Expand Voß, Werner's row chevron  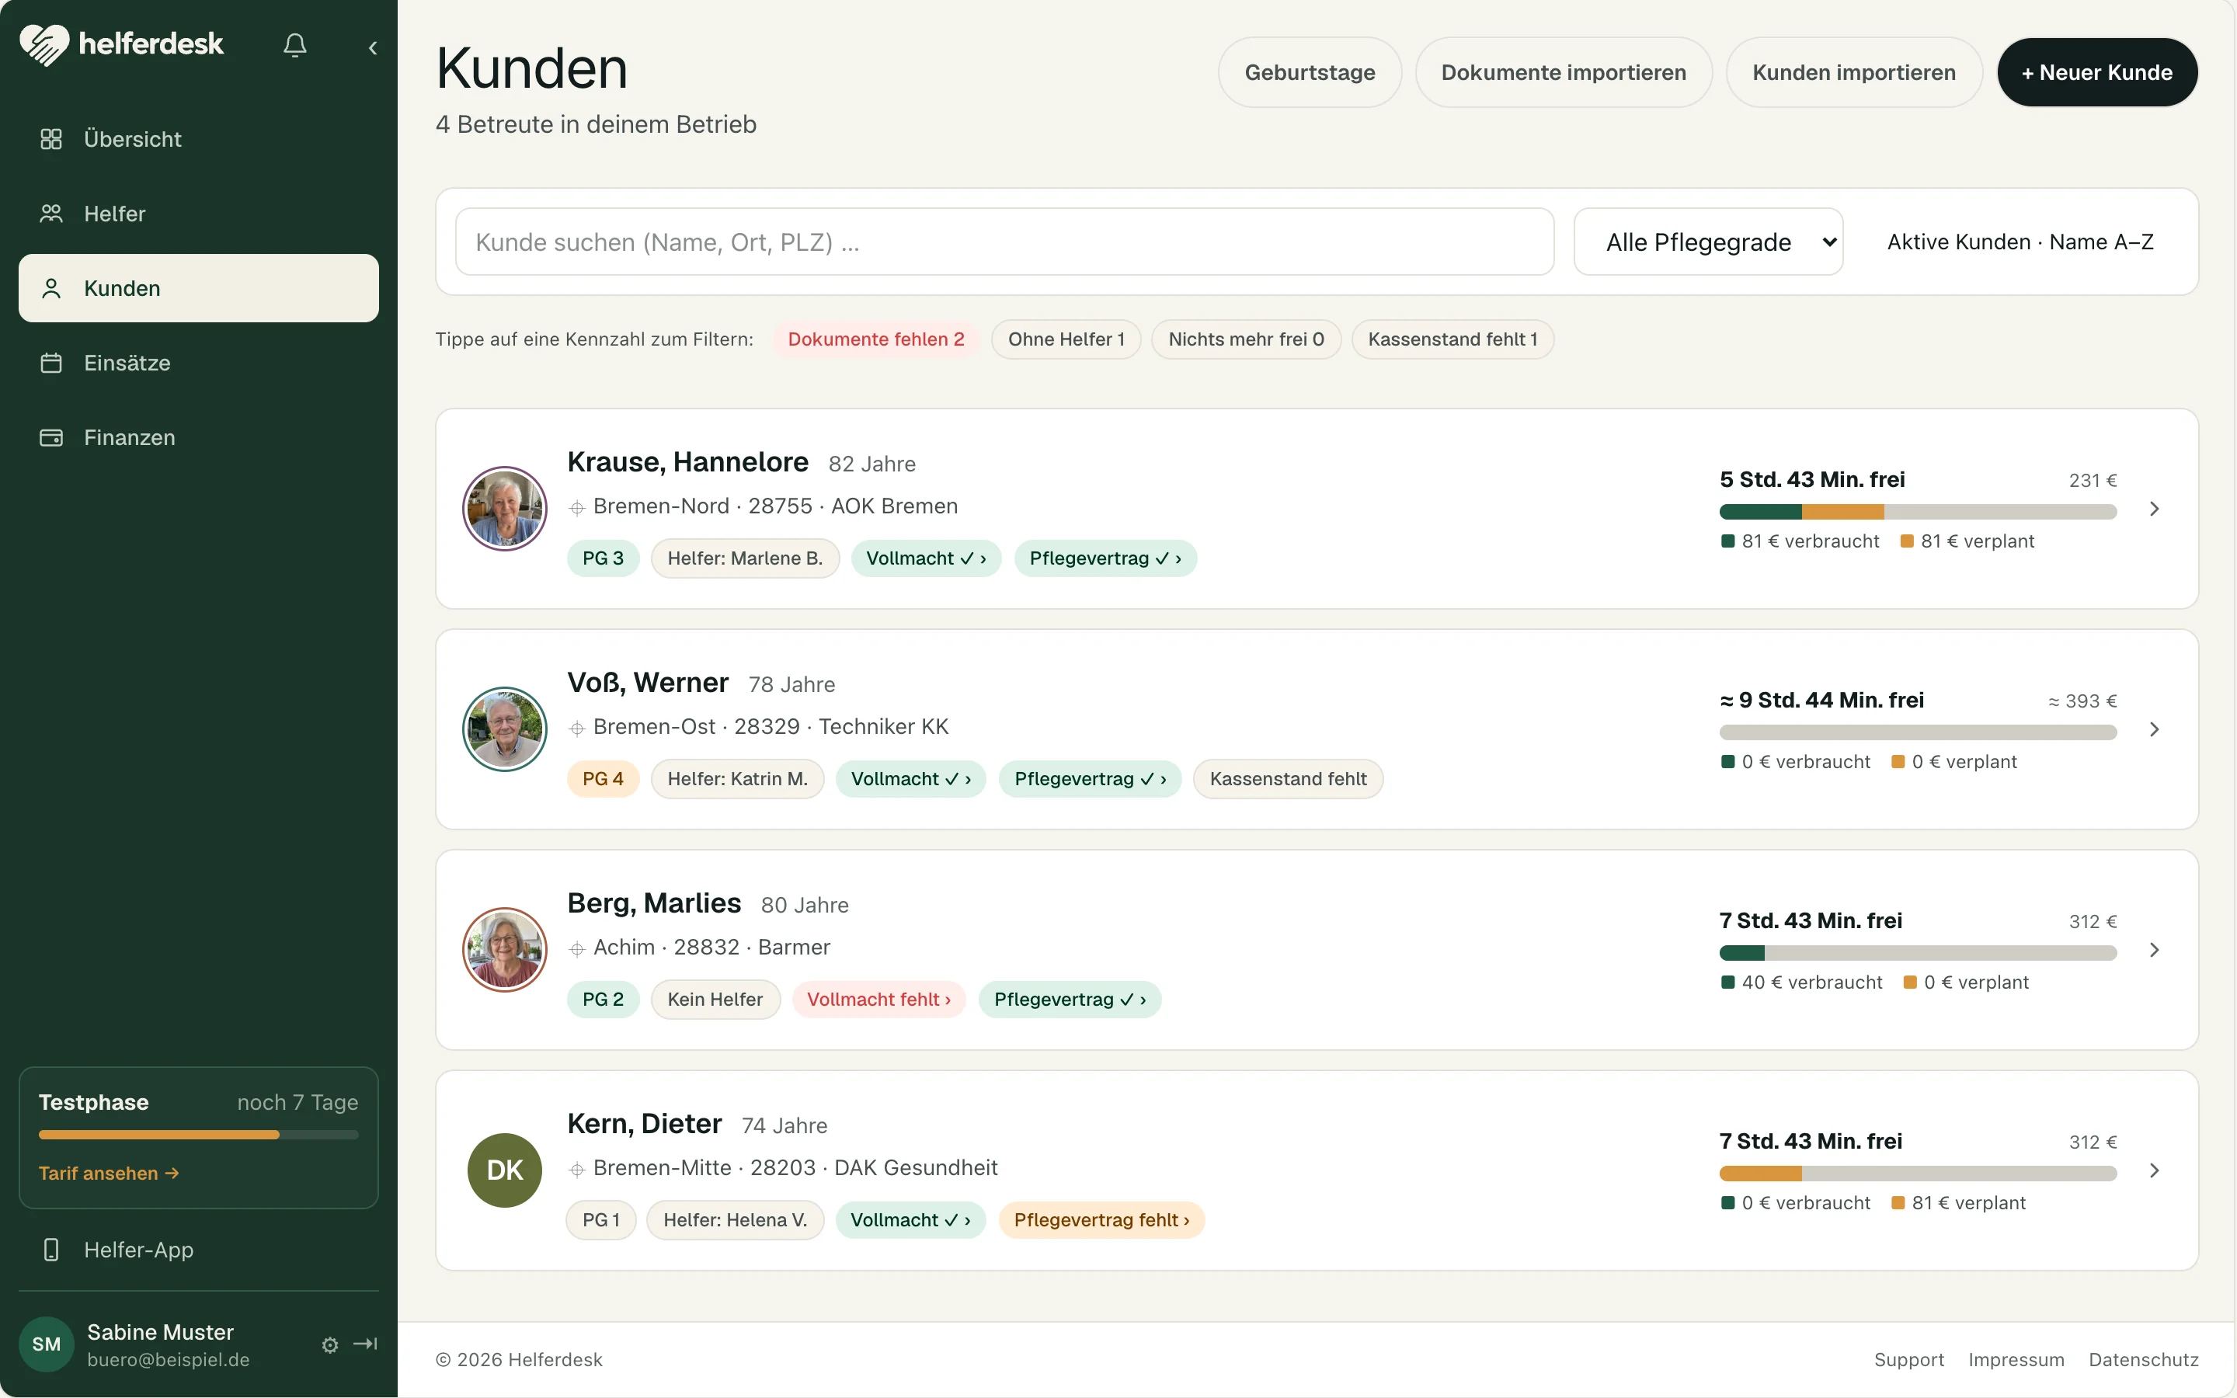(x=2155, y=729)
